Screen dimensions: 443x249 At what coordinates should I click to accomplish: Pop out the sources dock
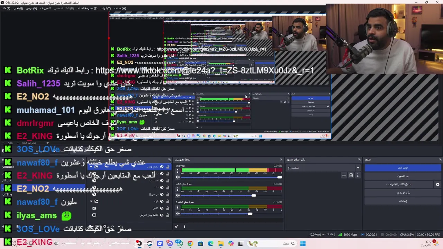169,159
